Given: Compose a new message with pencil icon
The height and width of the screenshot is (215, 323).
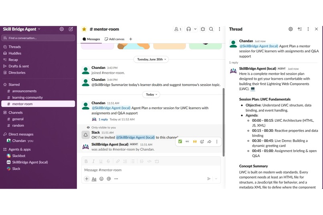Looking at the screenshot, I should (71, 29).
